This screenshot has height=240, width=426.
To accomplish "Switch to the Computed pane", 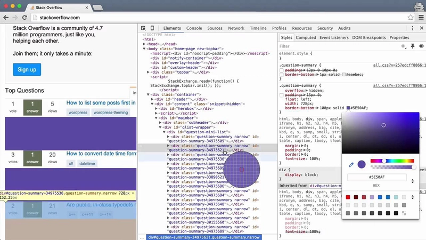I will [x=306, y=37].
